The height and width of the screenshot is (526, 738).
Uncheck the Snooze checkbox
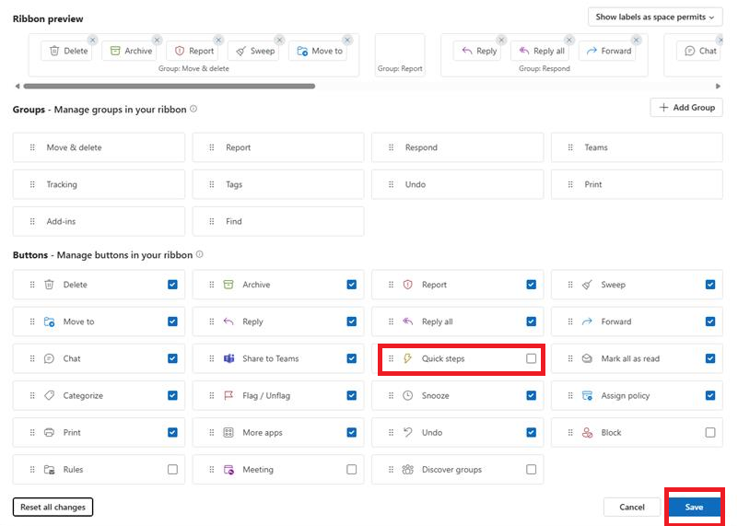pos(531,396)
